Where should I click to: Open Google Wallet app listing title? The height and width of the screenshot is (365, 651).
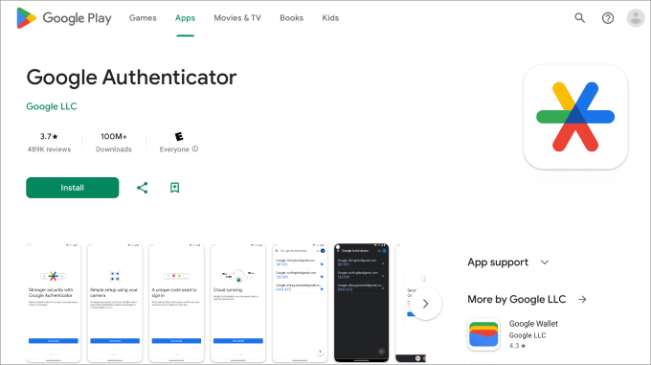[x=533, y=324]
